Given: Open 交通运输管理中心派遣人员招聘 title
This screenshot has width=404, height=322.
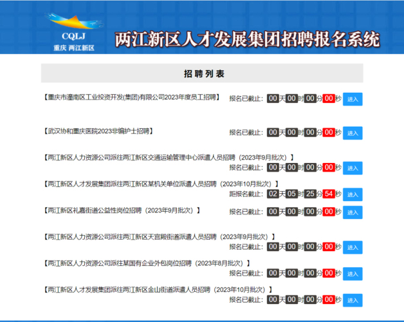Looking at the screenshot, I should coord(169,157).
